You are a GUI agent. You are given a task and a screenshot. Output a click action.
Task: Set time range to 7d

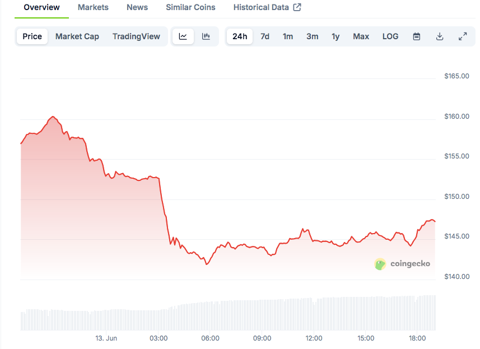tap(265, 36)
